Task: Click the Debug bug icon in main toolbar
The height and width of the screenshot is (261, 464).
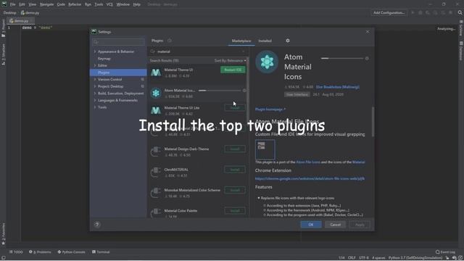Action: (x=420, y=12)
